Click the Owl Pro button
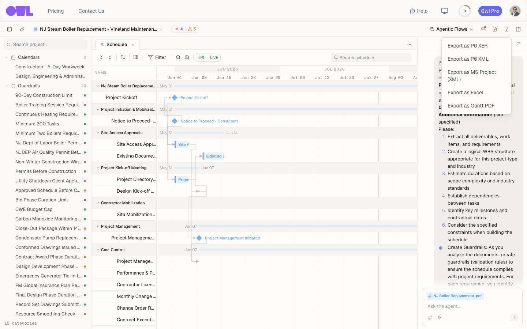This screenshot has width=527, height=329. coord(490,11)
